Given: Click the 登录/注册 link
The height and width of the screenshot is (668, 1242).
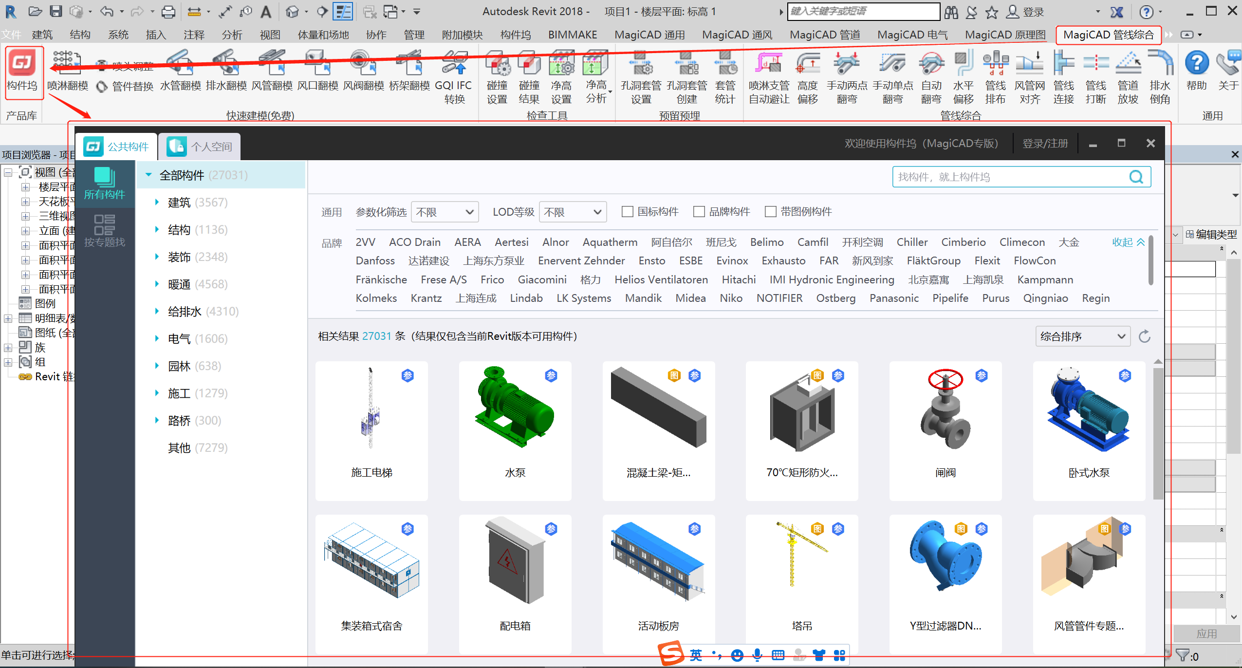Looking at the screenshot, I should coord(1045,143).
